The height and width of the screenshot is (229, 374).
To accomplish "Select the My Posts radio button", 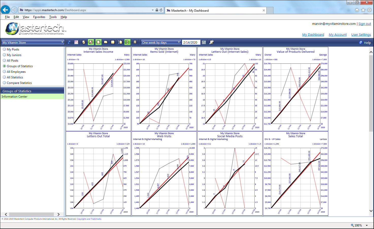I will point(4,49).
